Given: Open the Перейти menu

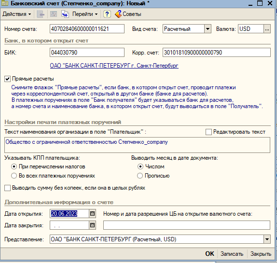Looking at the screenshot, I should coord(85,14).
